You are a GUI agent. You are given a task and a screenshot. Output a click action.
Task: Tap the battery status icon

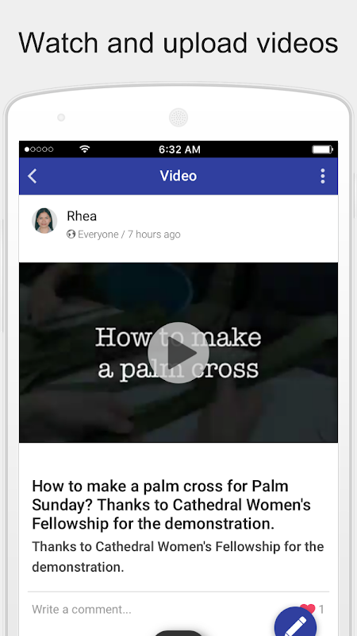(x=322, y=149)
